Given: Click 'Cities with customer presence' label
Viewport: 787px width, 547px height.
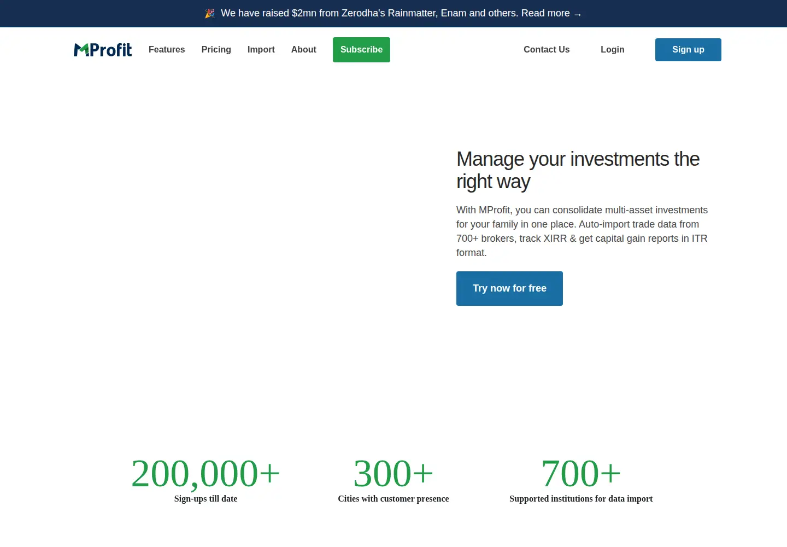Looking at the screenshot, I should 393,499.
